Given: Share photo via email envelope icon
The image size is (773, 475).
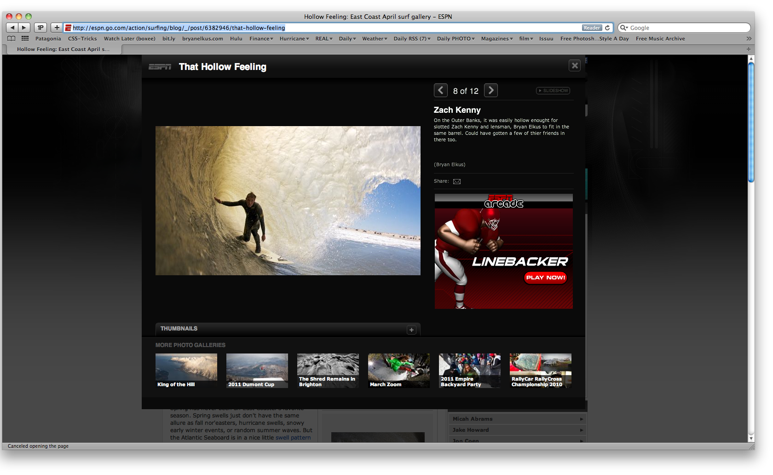Looking at the screenshot, I should (x=457, y=181).
